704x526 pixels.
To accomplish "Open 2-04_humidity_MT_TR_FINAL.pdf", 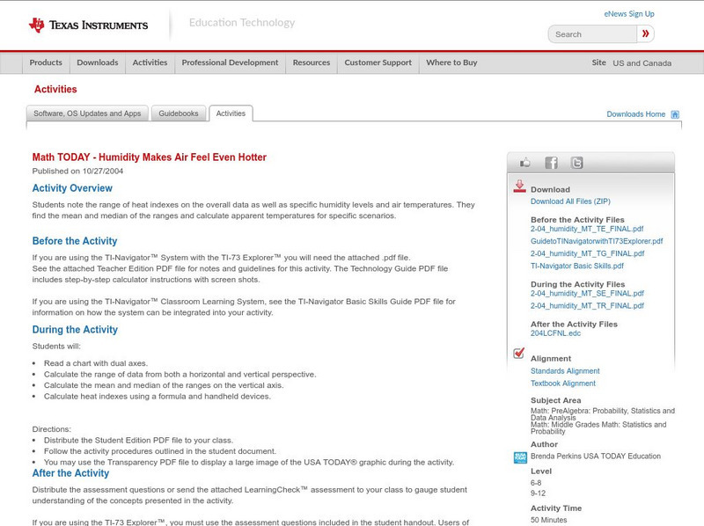I will pos(587,305).
